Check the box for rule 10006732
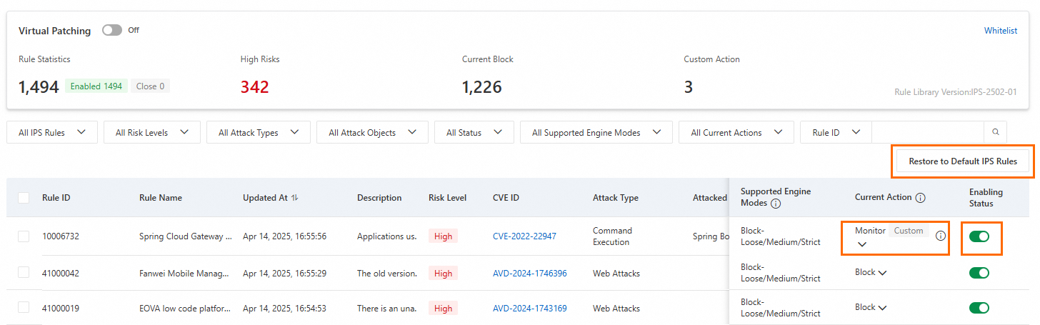 pyautogui.click(x=24, y=236)
